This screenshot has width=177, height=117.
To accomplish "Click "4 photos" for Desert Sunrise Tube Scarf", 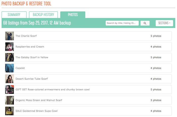I will (156, 79).
